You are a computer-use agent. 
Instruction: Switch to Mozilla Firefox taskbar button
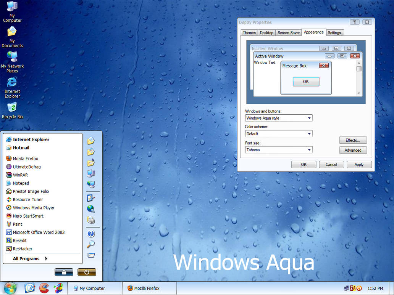click(149, 288)
